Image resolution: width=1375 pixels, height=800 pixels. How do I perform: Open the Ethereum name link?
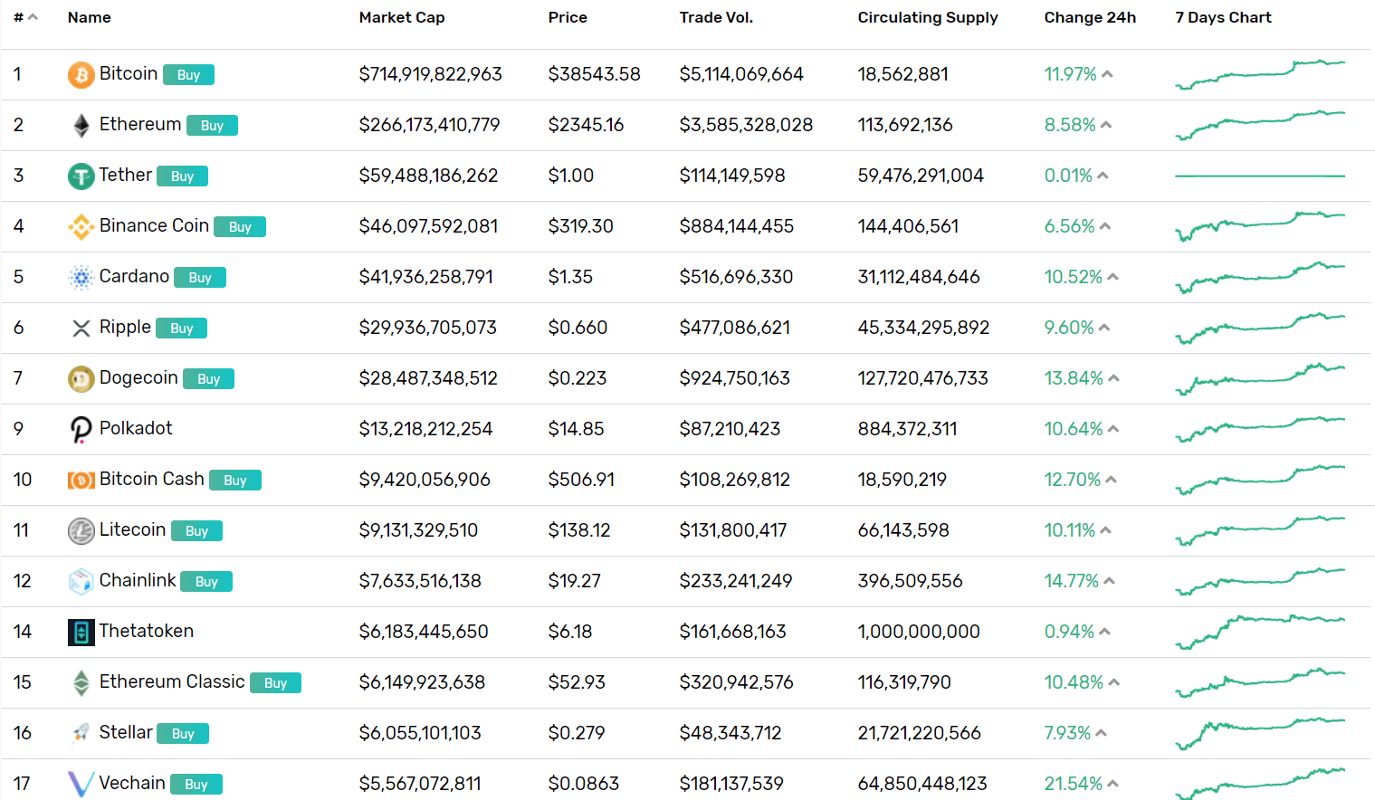(140, 124)
